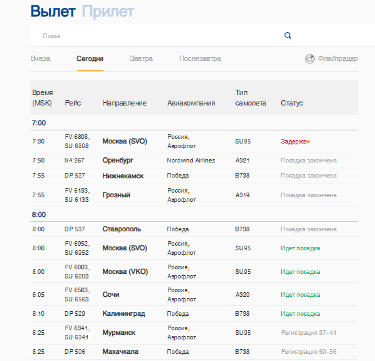
Task: Open the Сочи flight details
Action: (194, 295)
